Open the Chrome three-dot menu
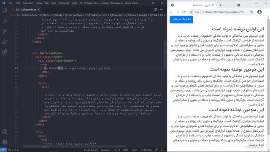 (x=266, y=12)
